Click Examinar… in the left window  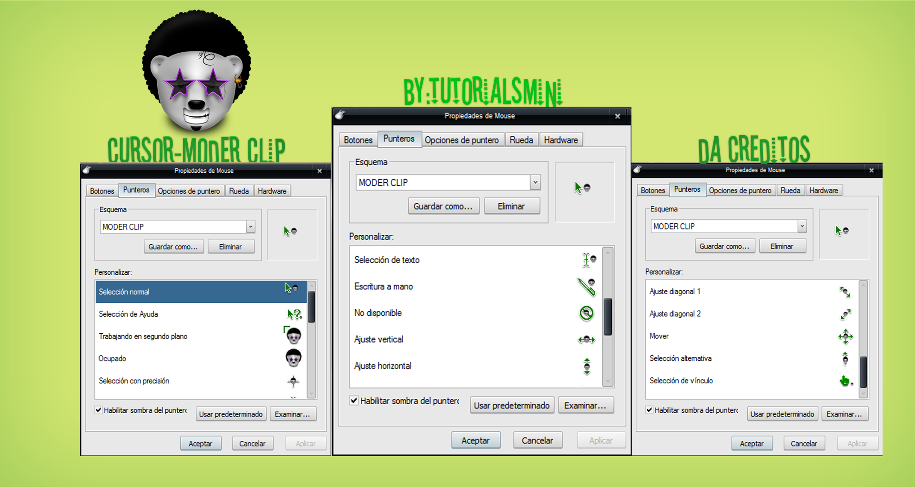(293, 414)
